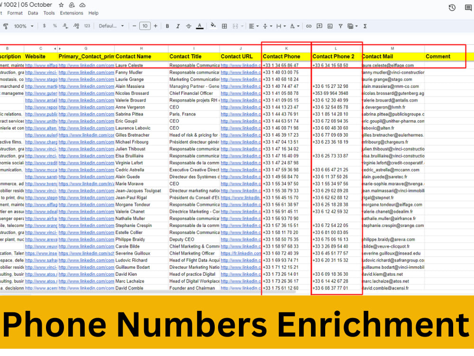Expand merge type dropdown arrow

pos(242,26)
